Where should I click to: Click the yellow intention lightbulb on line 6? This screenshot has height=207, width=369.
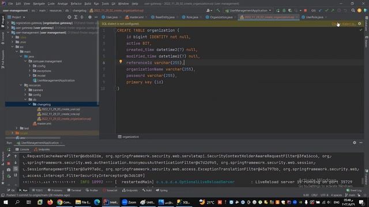(121, 62)
